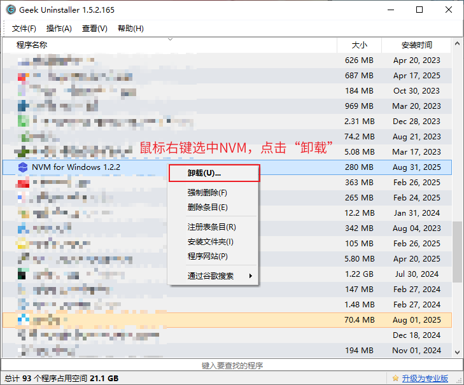
Task: Select the row with 5.08 MB size
Action: click(227, 152)
